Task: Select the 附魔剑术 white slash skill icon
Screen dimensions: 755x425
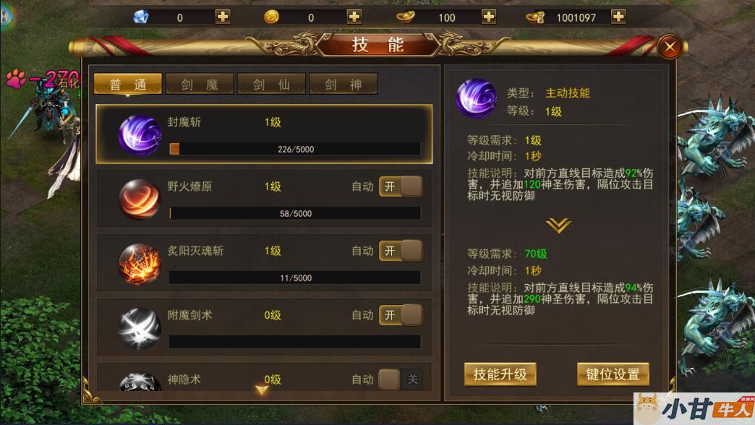Action: pyautogui.click(x=140, y=328)
